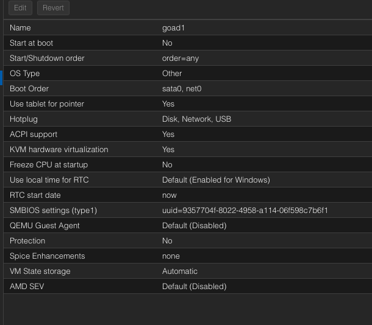
Task: Select Use local time for RTC row
Action: pos(183,180)
